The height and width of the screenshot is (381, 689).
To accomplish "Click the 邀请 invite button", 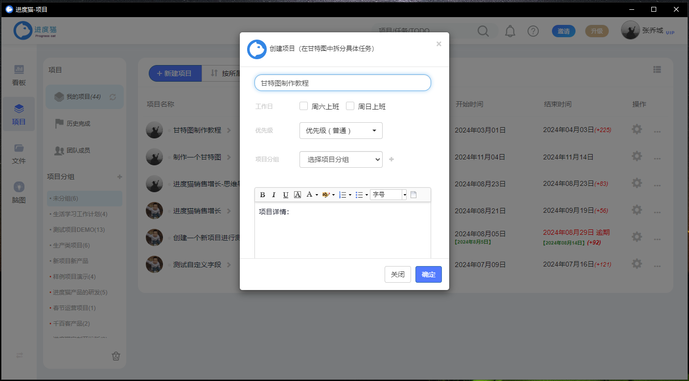I will [564, 31].
